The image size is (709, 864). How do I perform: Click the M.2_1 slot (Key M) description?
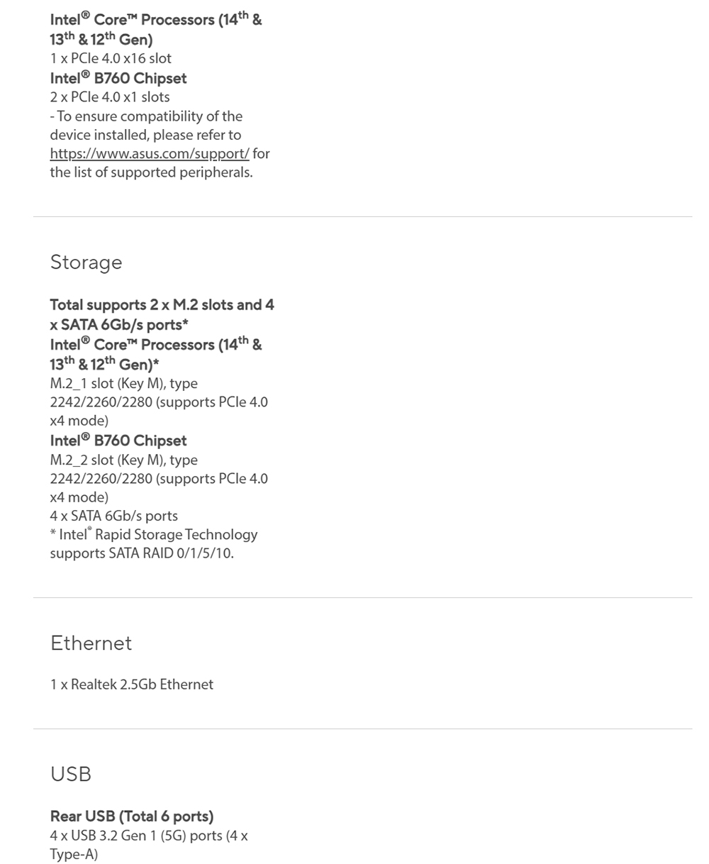(159, 402)
